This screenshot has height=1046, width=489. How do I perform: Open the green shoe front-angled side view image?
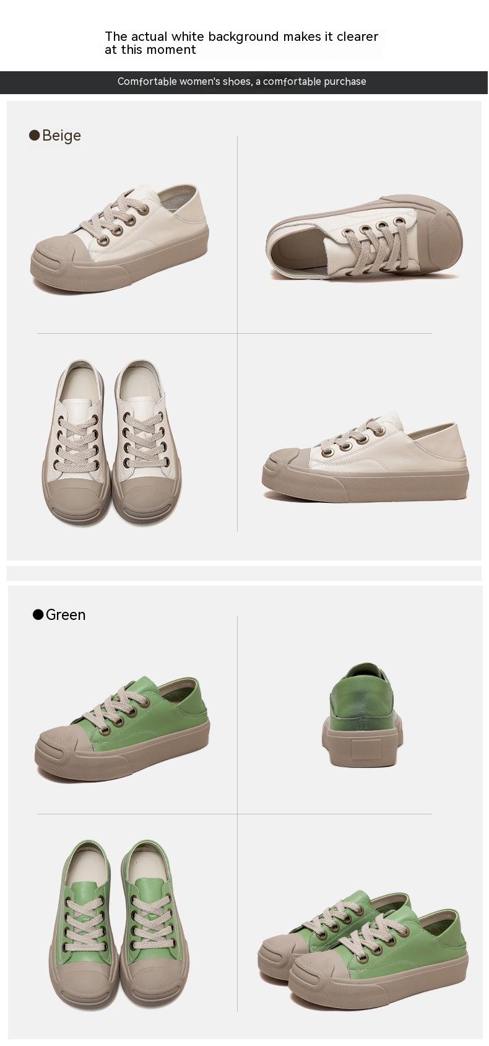[122, 728]
